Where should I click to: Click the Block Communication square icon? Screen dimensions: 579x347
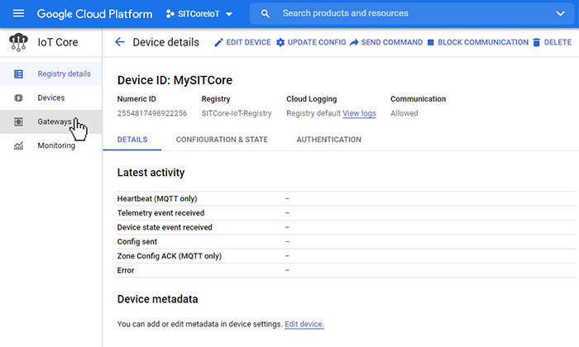point(431,42)
